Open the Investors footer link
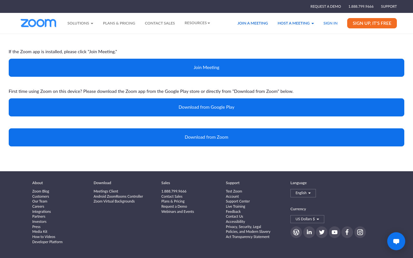Viewport: 413px width, 258px height. (39, 222)
